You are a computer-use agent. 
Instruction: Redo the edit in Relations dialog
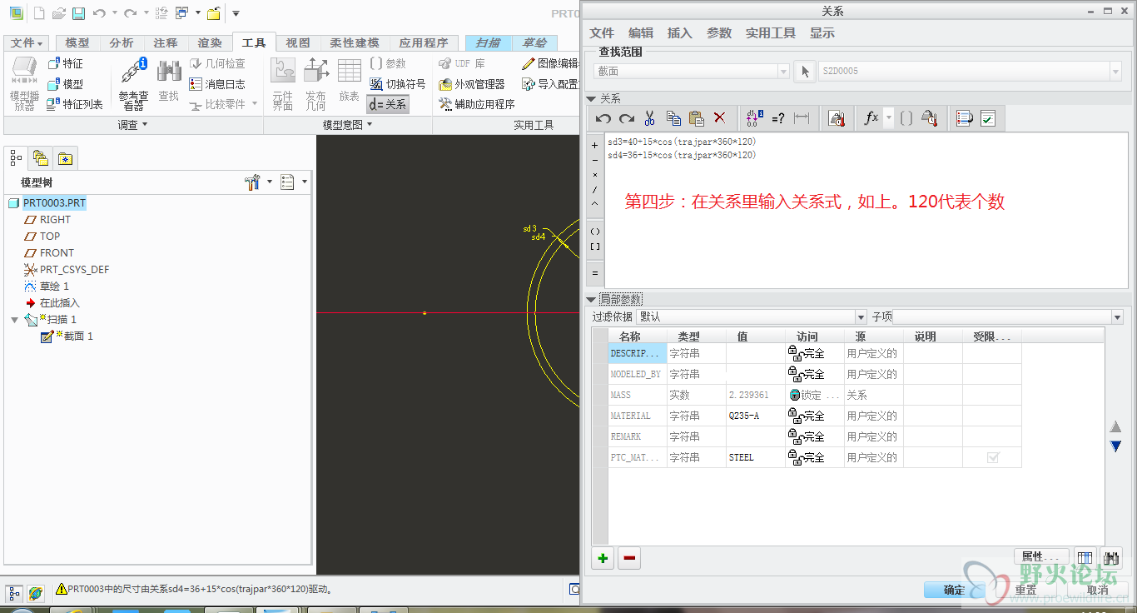click(627, 118)
